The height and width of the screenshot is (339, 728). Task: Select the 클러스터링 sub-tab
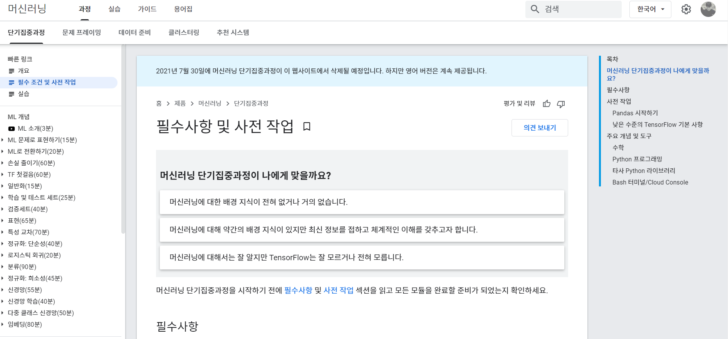(184, 33)
